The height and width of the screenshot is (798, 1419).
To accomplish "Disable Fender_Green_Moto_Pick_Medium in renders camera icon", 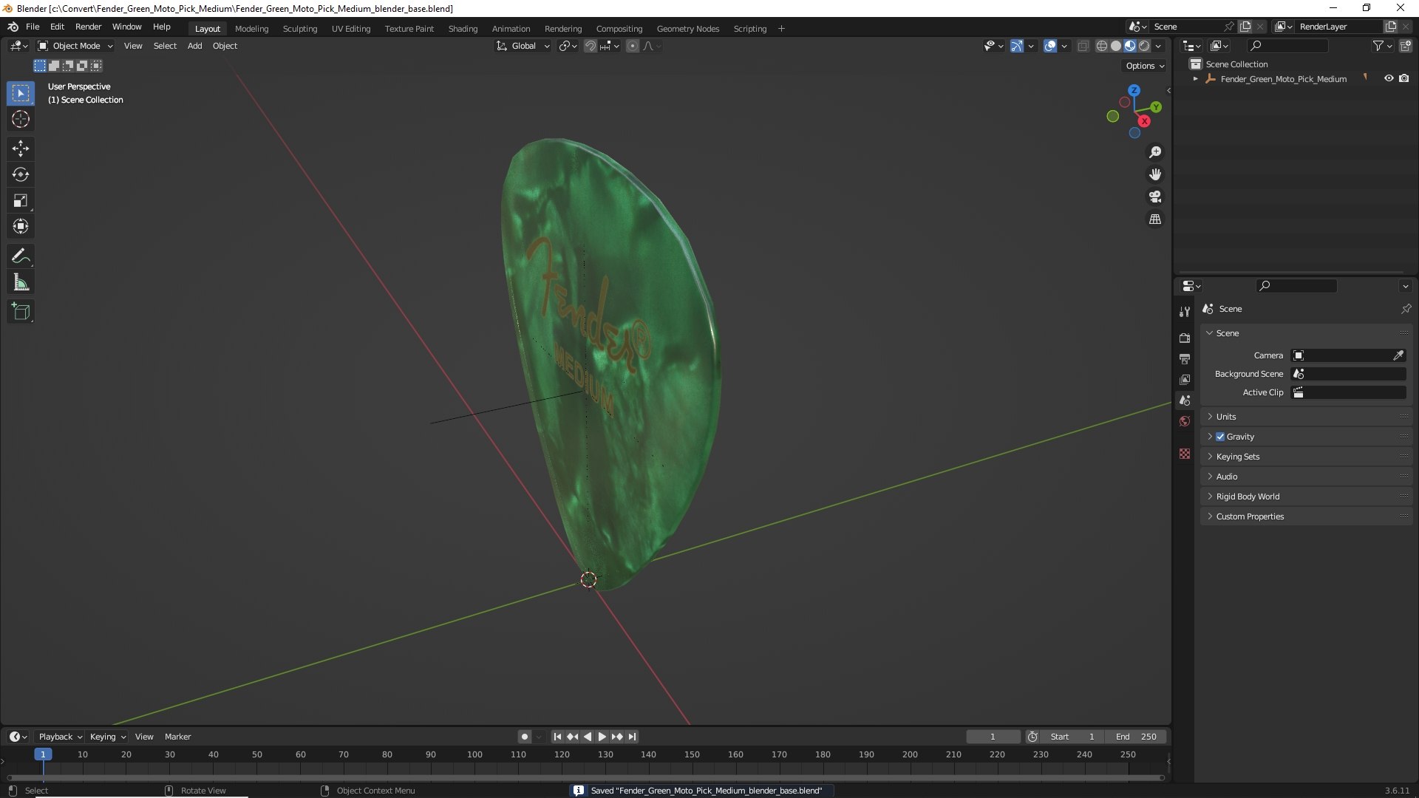I will pos(1404,78).
